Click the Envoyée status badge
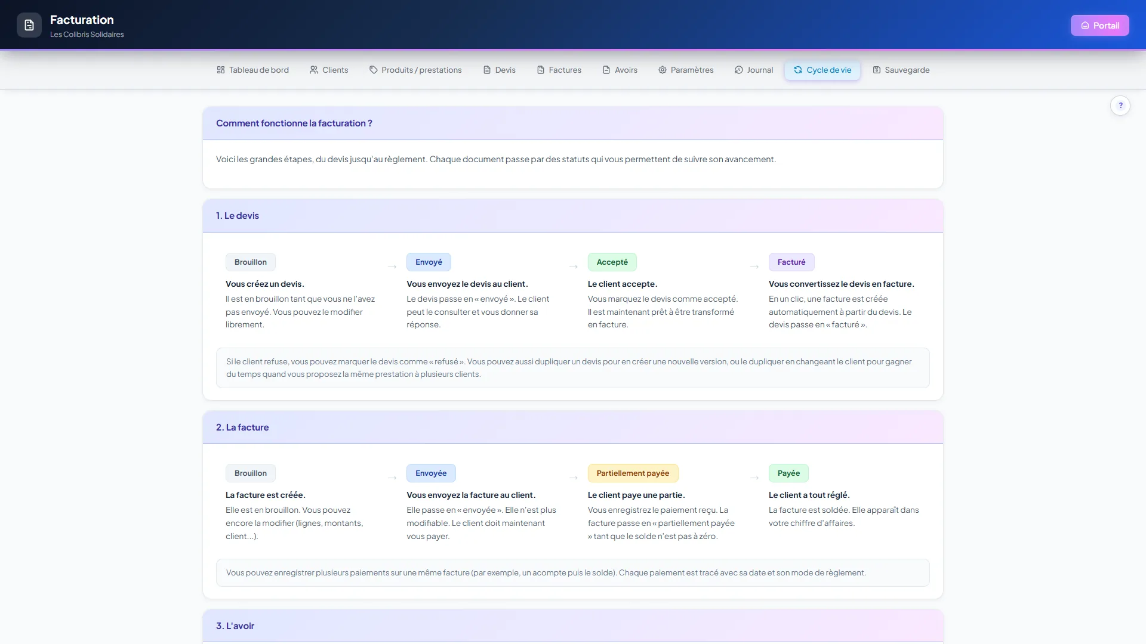 pyautogui.click(x=431, y=473)
